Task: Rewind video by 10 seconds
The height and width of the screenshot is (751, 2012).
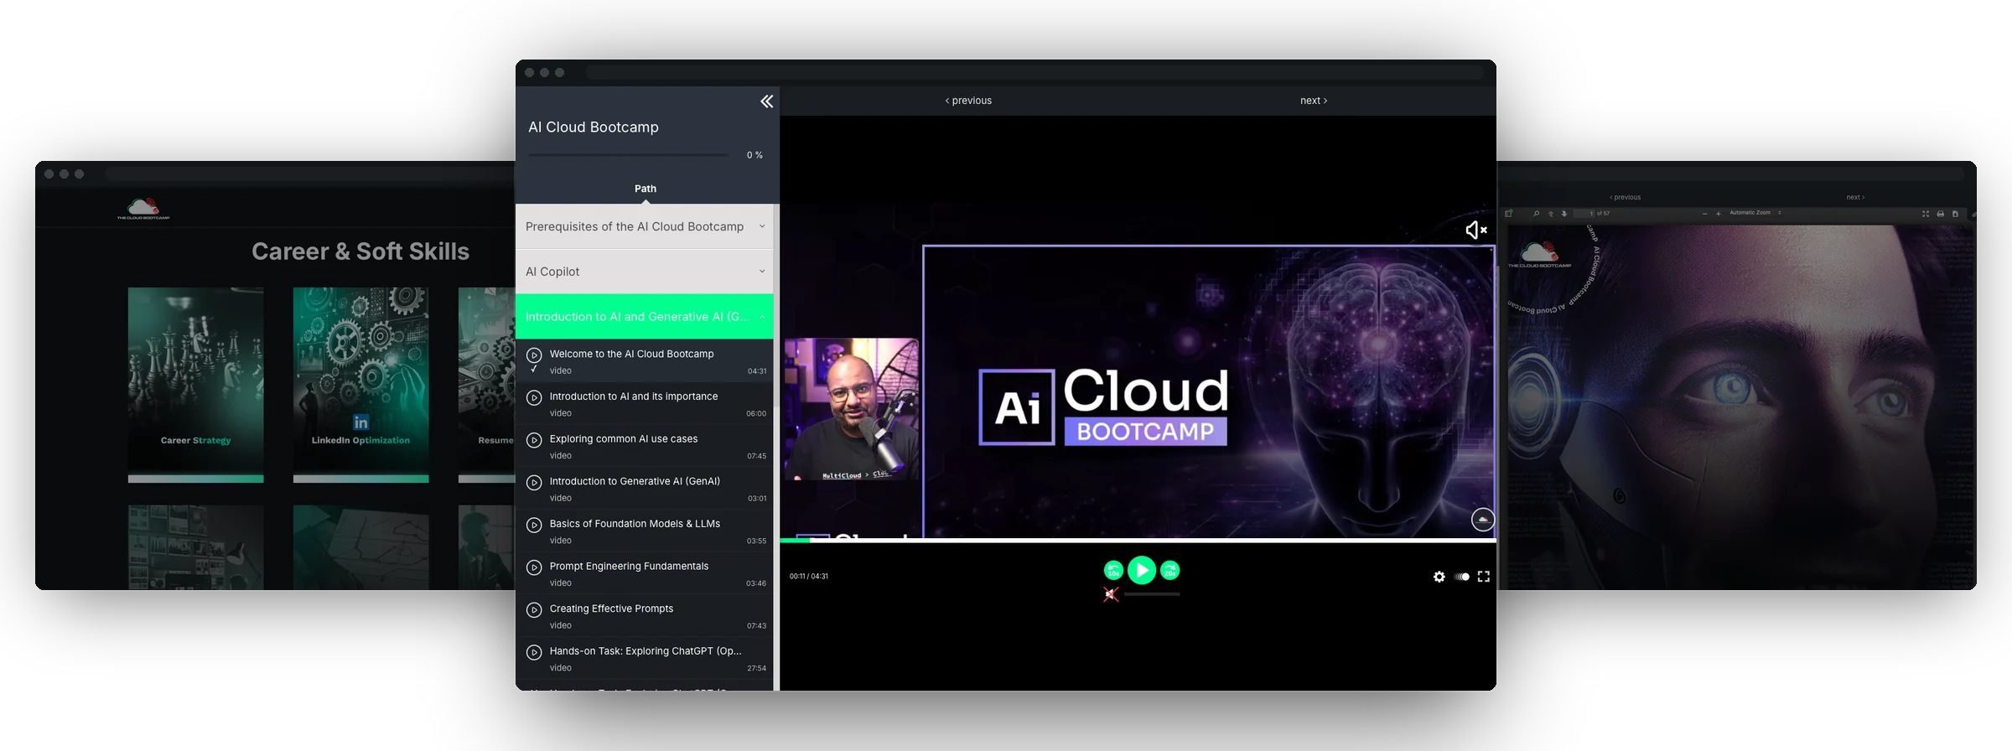Action: pyautogui.click(x=1112, y=571)
